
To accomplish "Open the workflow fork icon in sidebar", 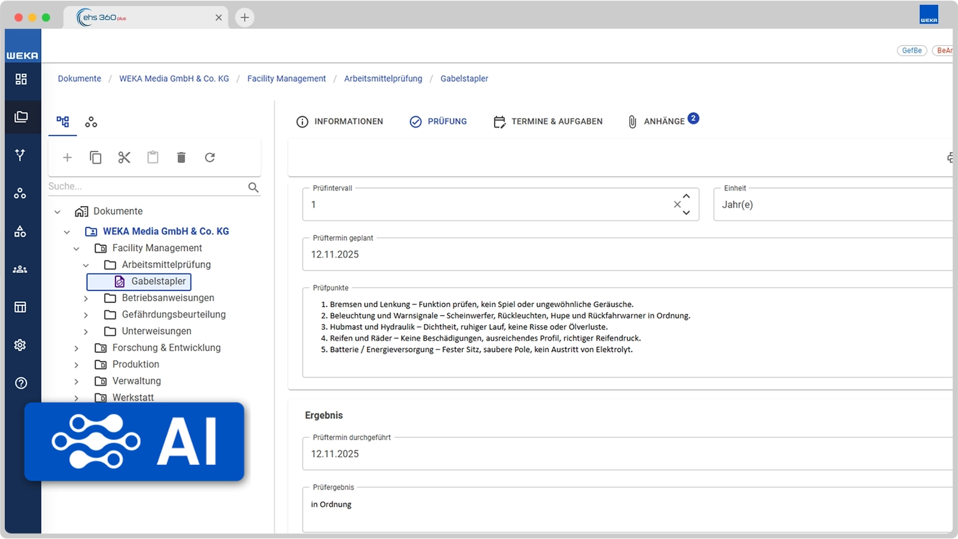I will (20, 155).
